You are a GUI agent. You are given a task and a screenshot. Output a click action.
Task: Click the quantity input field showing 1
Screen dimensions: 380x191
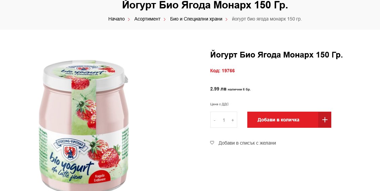(224, 120)
